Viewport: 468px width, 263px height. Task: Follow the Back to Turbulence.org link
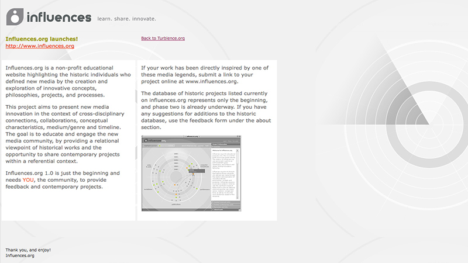pyautogui.click(x=163, y=38)
